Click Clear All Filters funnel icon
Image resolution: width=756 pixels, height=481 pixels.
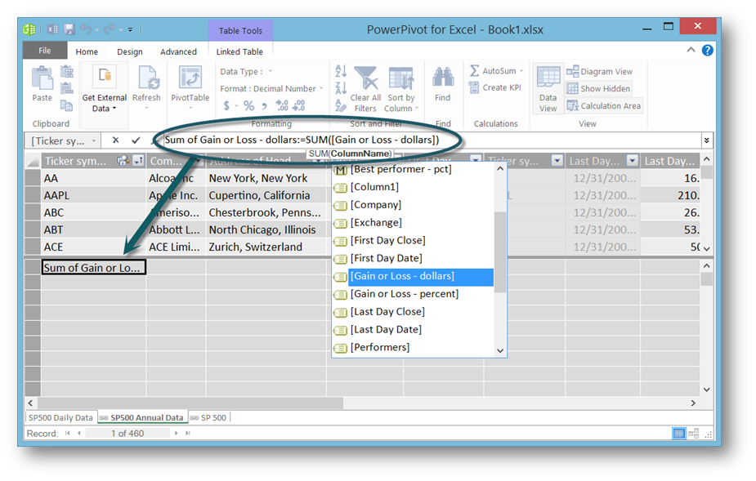(x=366, y=78)
